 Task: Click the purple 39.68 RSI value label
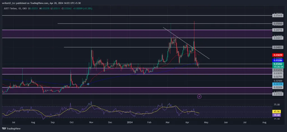276,115
